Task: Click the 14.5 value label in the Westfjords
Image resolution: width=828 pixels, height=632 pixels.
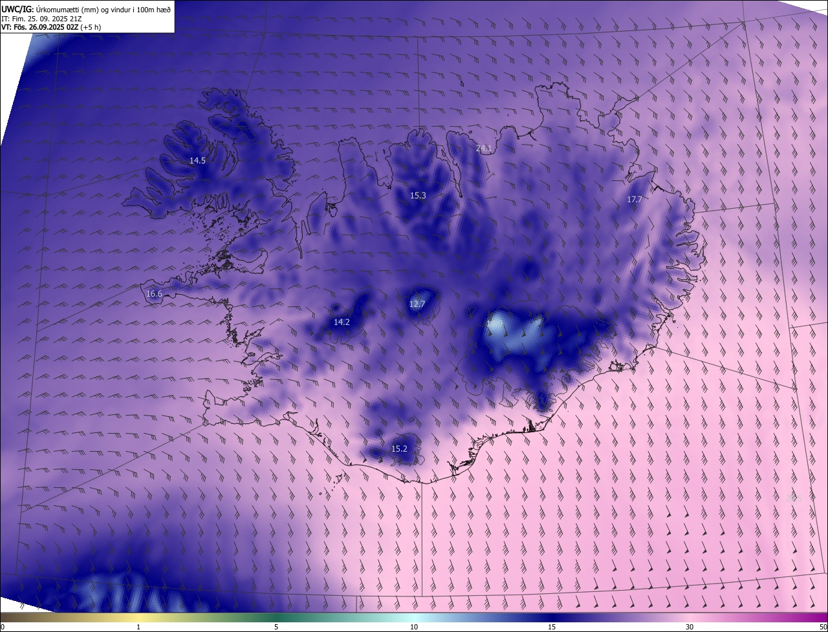Action: (197, 160)
